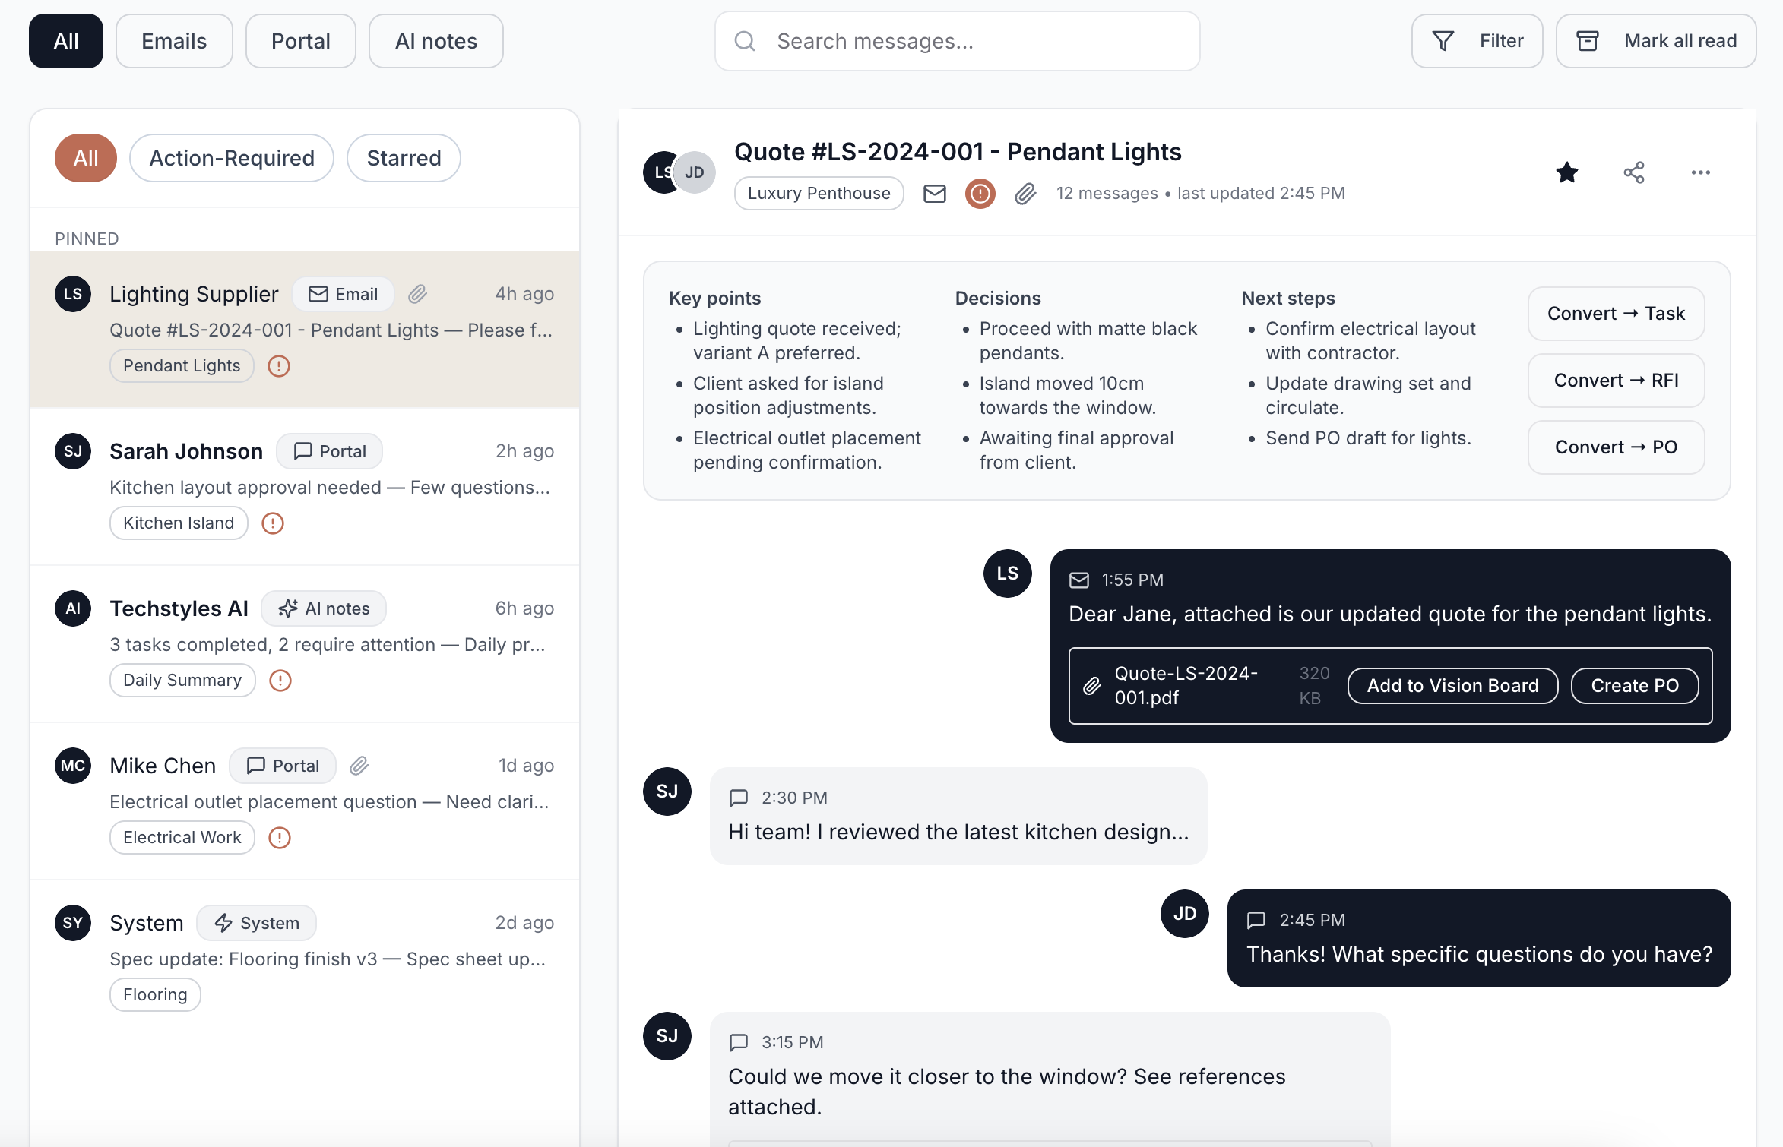Click the AI sparkle icon on Techstyles AI badge
The height and width of the screenshot is (1147, 1783).
pos(289,608)
